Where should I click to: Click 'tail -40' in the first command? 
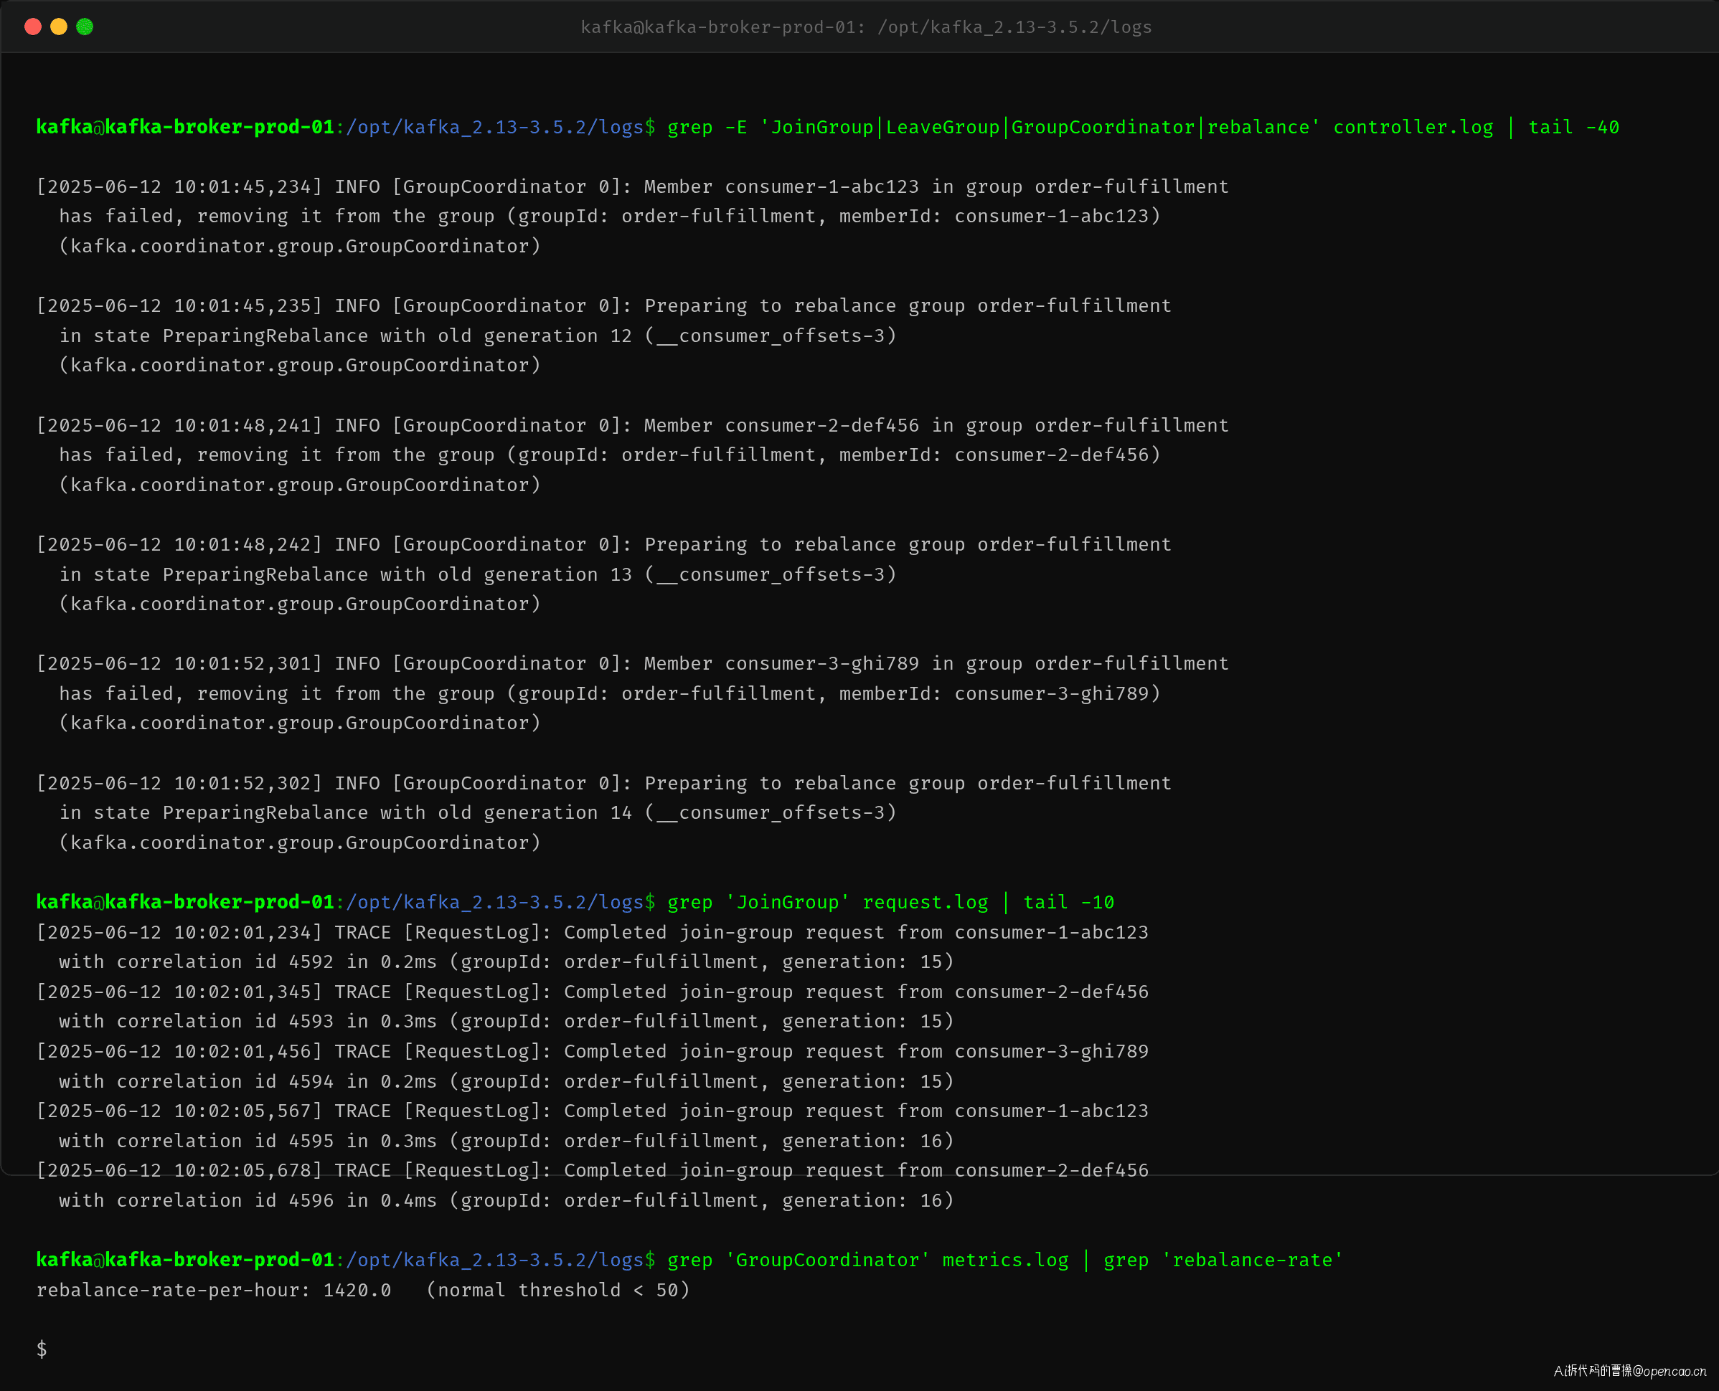point(1573,128)
